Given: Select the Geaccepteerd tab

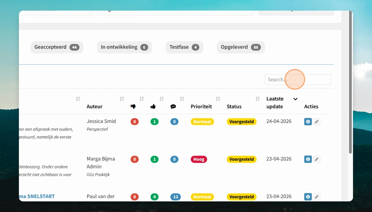Looking at the screenshot, I should tap(57, 47).
